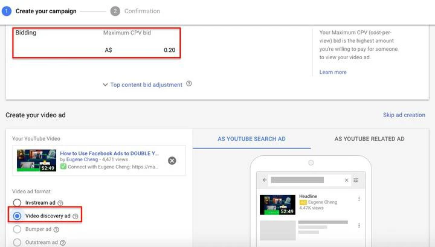Click the Headline text in preview
This screenshot has height=247, width=435.
(308, 196)
